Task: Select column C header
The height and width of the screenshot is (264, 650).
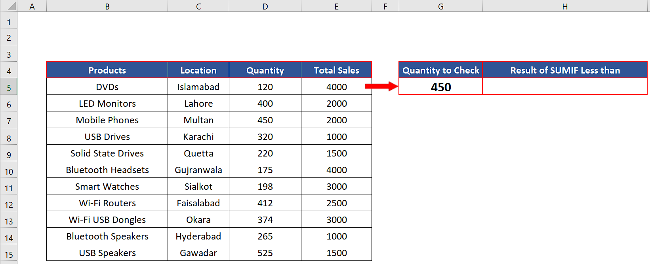Action: pos(198,6)
